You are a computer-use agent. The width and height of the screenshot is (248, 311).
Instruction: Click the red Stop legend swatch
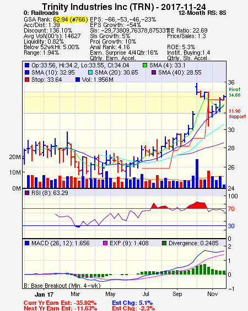[x=27, y=80]
